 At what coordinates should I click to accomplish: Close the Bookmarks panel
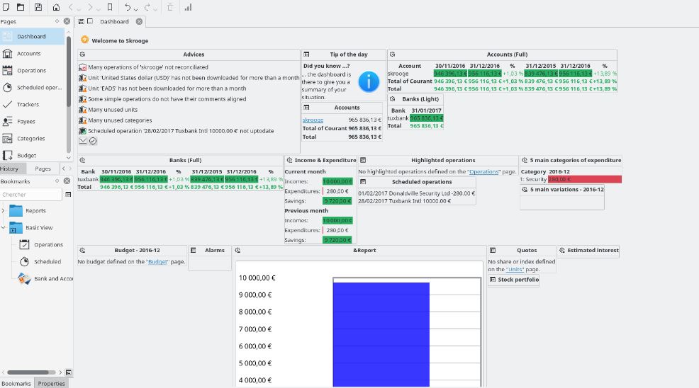tap(67, 181)
